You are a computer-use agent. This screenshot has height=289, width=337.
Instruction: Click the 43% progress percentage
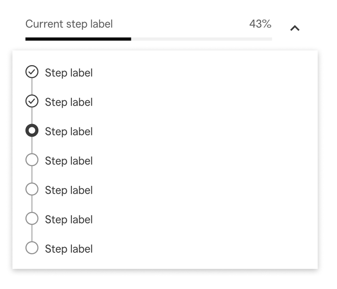260,24
